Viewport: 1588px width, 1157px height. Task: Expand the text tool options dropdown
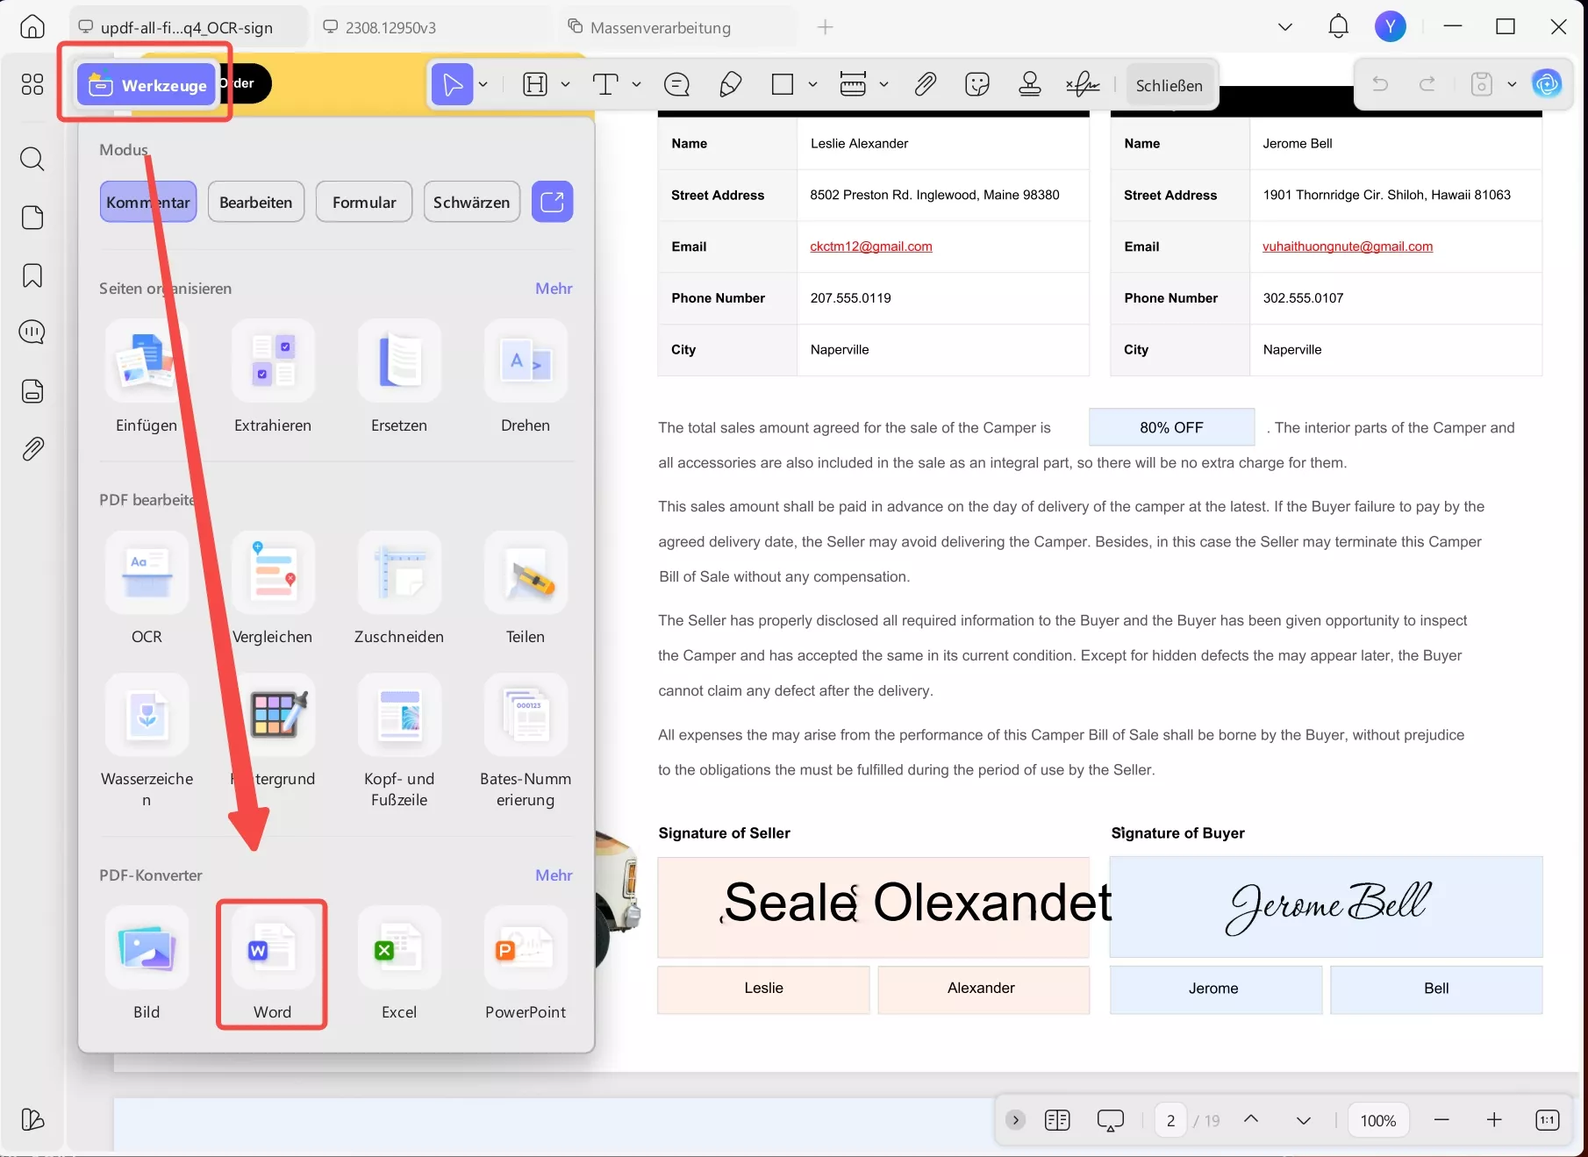[637, 84]
